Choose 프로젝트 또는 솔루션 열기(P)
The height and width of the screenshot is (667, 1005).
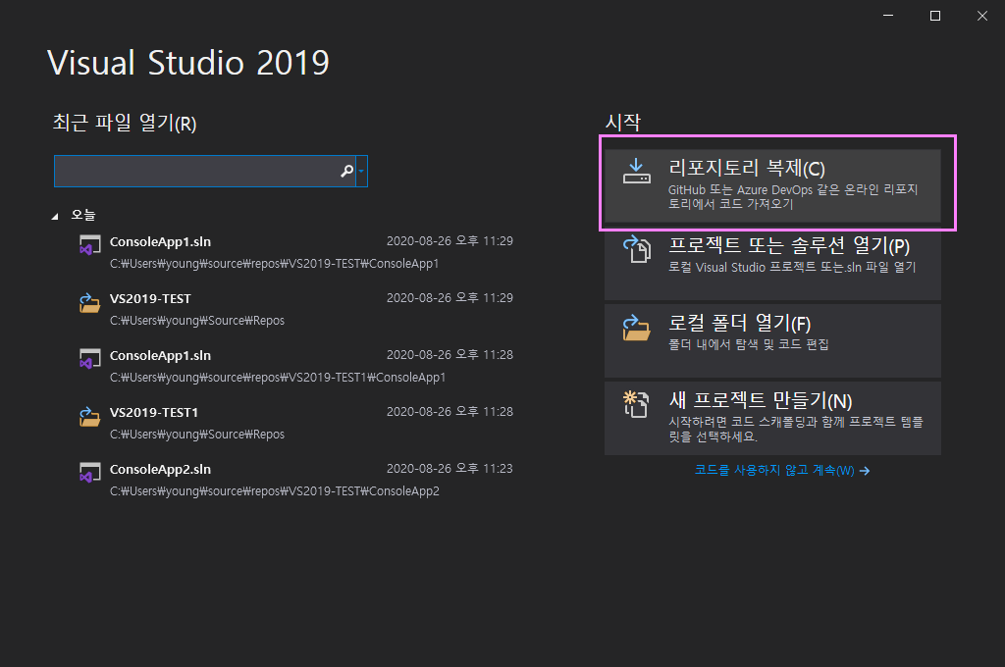click(772, 263)
